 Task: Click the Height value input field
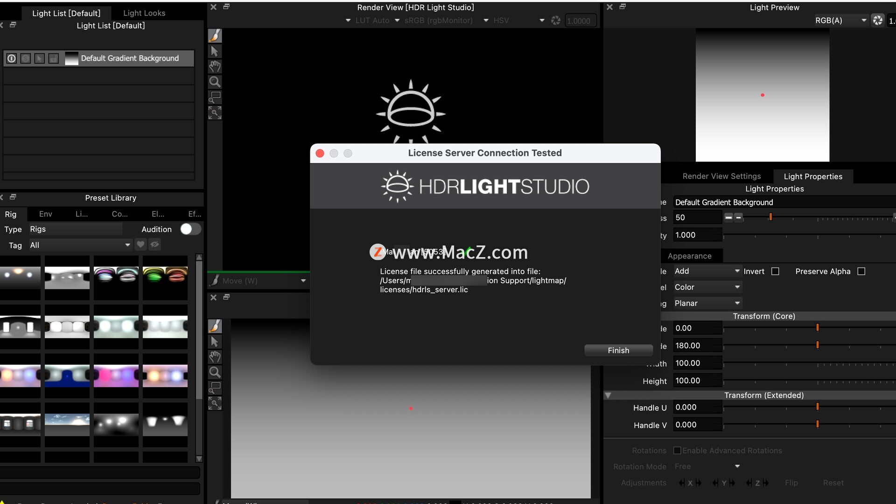[x=697, y=381]
